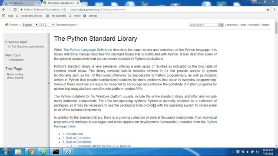Open the My Webinars bookmark
The width and height of the screenshot is (278, 156).
56,16
